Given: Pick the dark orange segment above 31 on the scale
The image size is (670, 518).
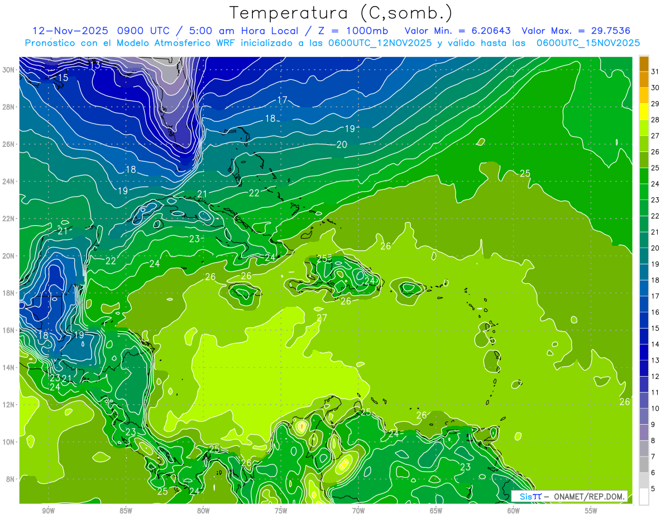Looking at the screenshot, I should pyautogui.click(x=644, y=64).
